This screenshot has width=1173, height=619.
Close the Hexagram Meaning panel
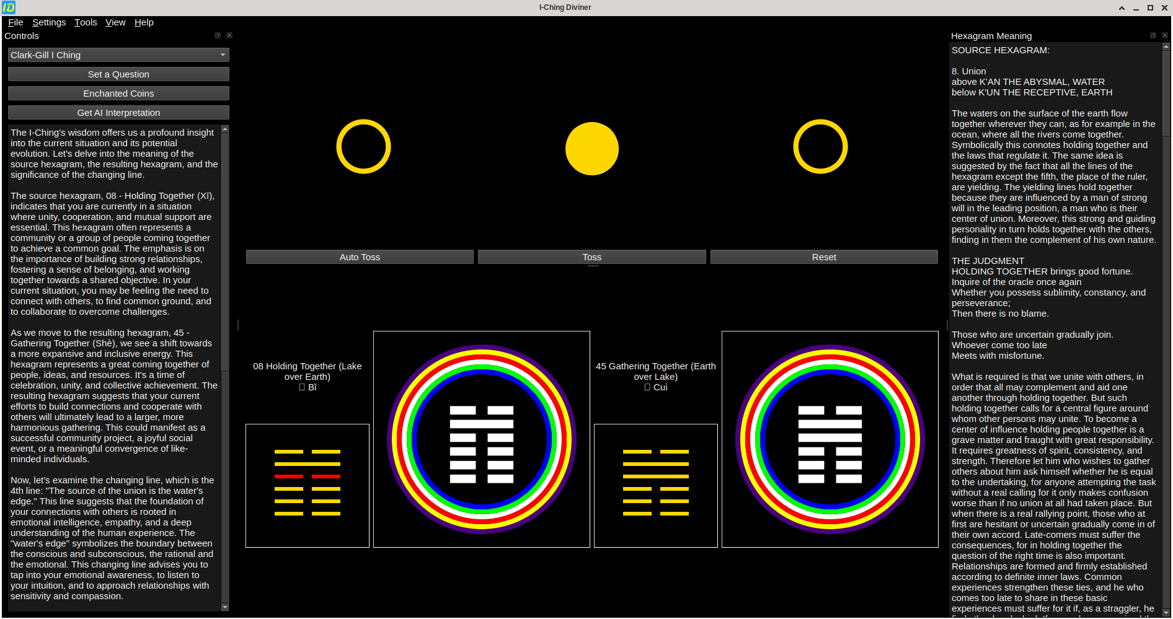click(1164, 36)
